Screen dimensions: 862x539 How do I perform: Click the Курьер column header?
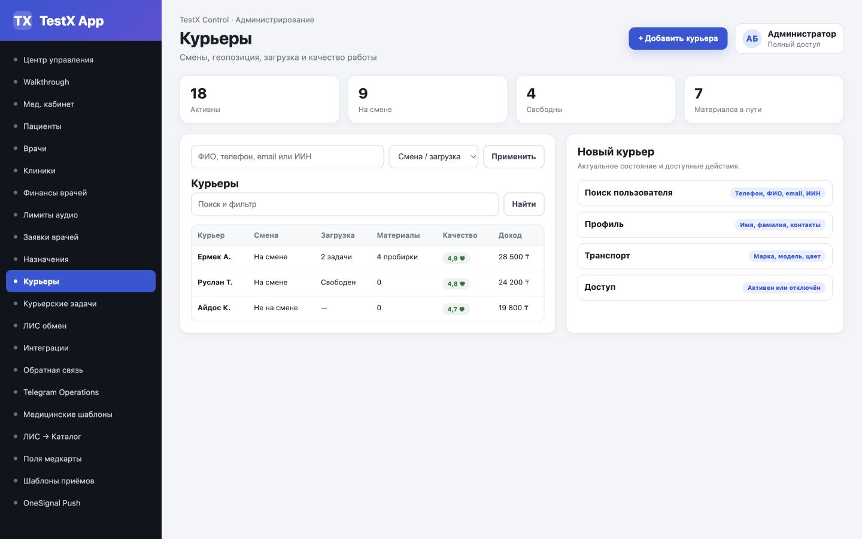pos(211,235)
